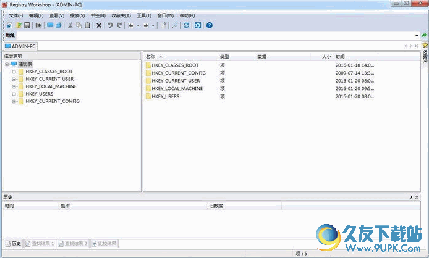Screen dimensions: 429x258
Task: Click the new registry file toolbar icon
Action: pos(9,25)
